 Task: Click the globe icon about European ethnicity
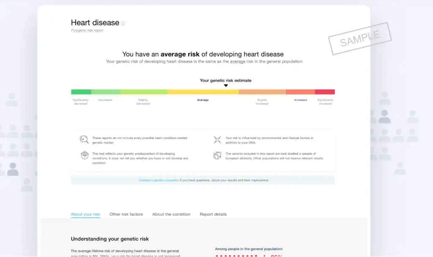[x=217, y=155]
